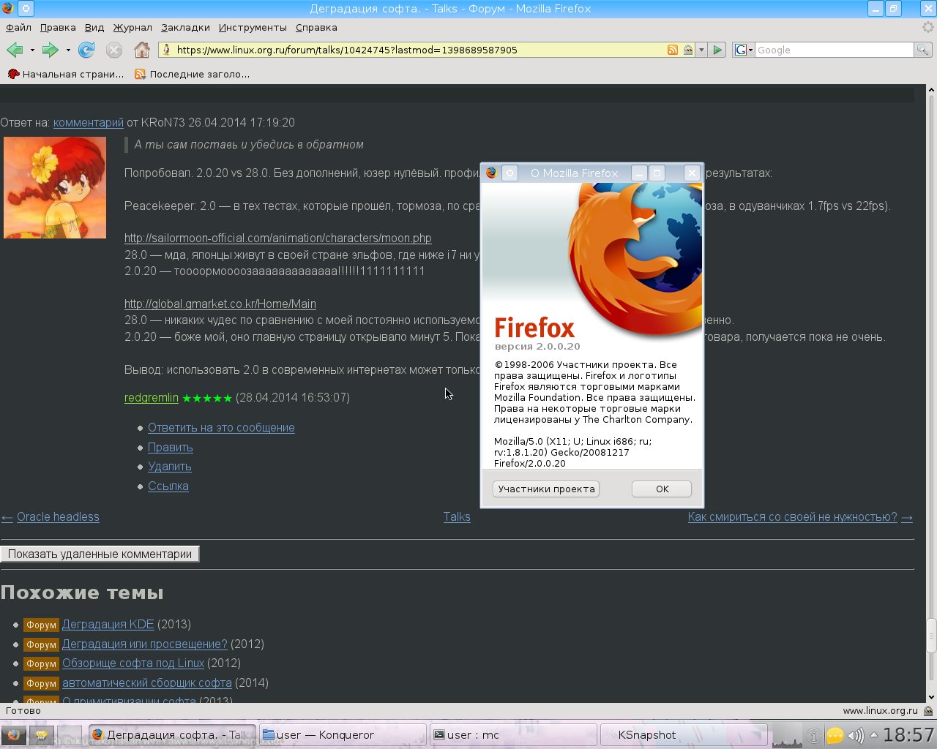Viewport: 937px width, 749px height.
Task: Open автоматический сборщик софта topic
Action: click(x=147, y=682)
